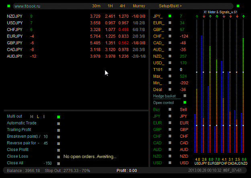
Task: Click the Close Profit checkbox
Action: (x=59, y=150)
